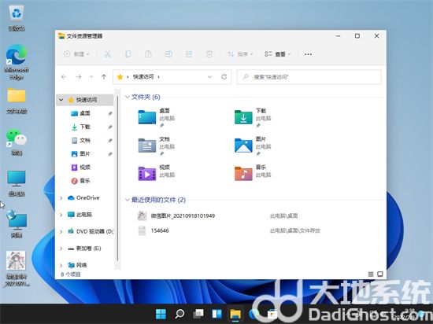The height and width of the screenshot is (324, 433).
Task: Switch to details view in status bar
Action: pos(371,274)
